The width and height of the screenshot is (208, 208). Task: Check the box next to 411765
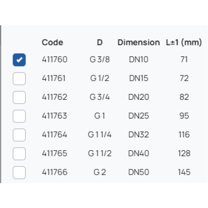[x=19, y=154]
